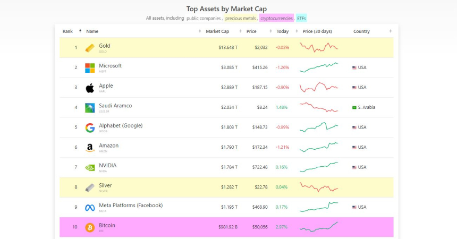View Microsoft 30-day price chart
457x239 pixels.
coord(319,67)
